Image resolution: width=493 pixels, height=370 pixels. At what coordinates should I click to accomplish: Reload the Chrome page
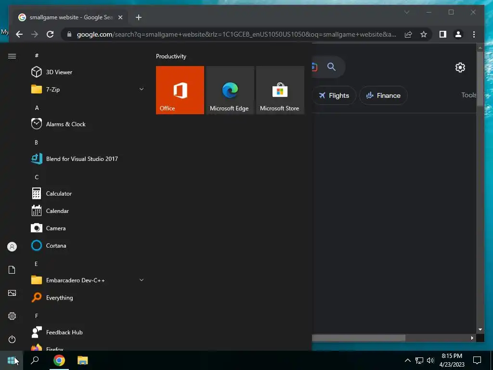pyautogui.click(x=50, y=34)
